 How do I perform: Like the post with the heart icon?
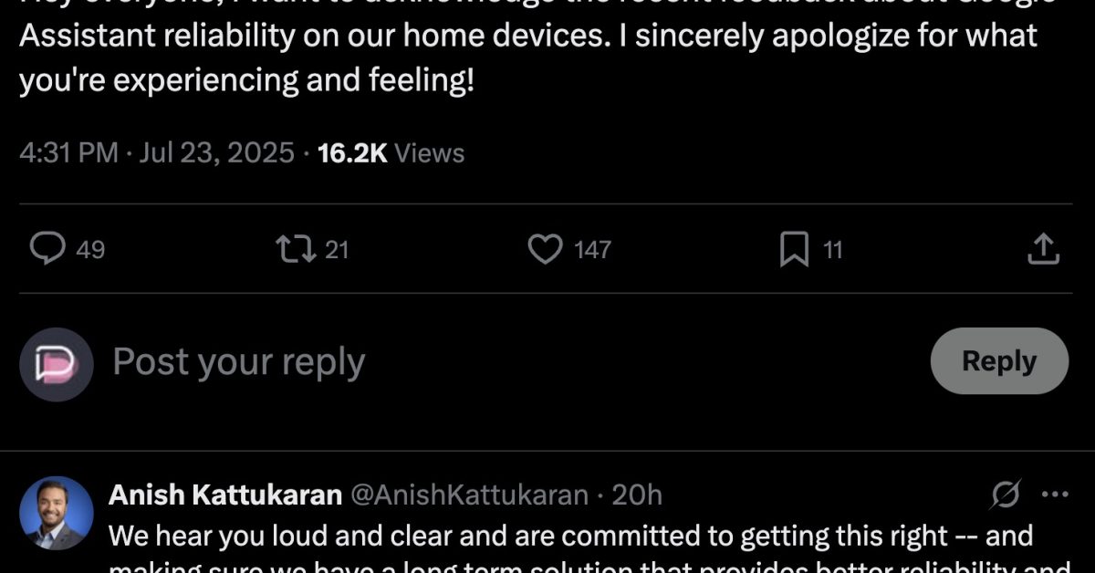point(546,248)
